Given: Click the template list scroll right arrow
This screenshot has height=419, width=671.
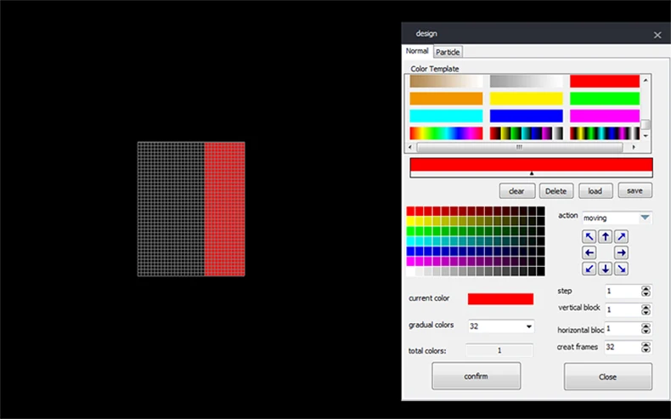Looking at the screenshot, I should click(634, 147).
